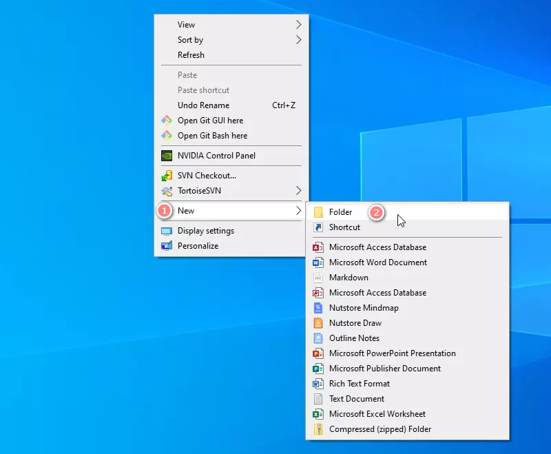The width and height of the screenshot is (551, 454).
Task: Click the Ctrl+Z shortcut label
Action: pyautogui.click(x=284, y=105)
